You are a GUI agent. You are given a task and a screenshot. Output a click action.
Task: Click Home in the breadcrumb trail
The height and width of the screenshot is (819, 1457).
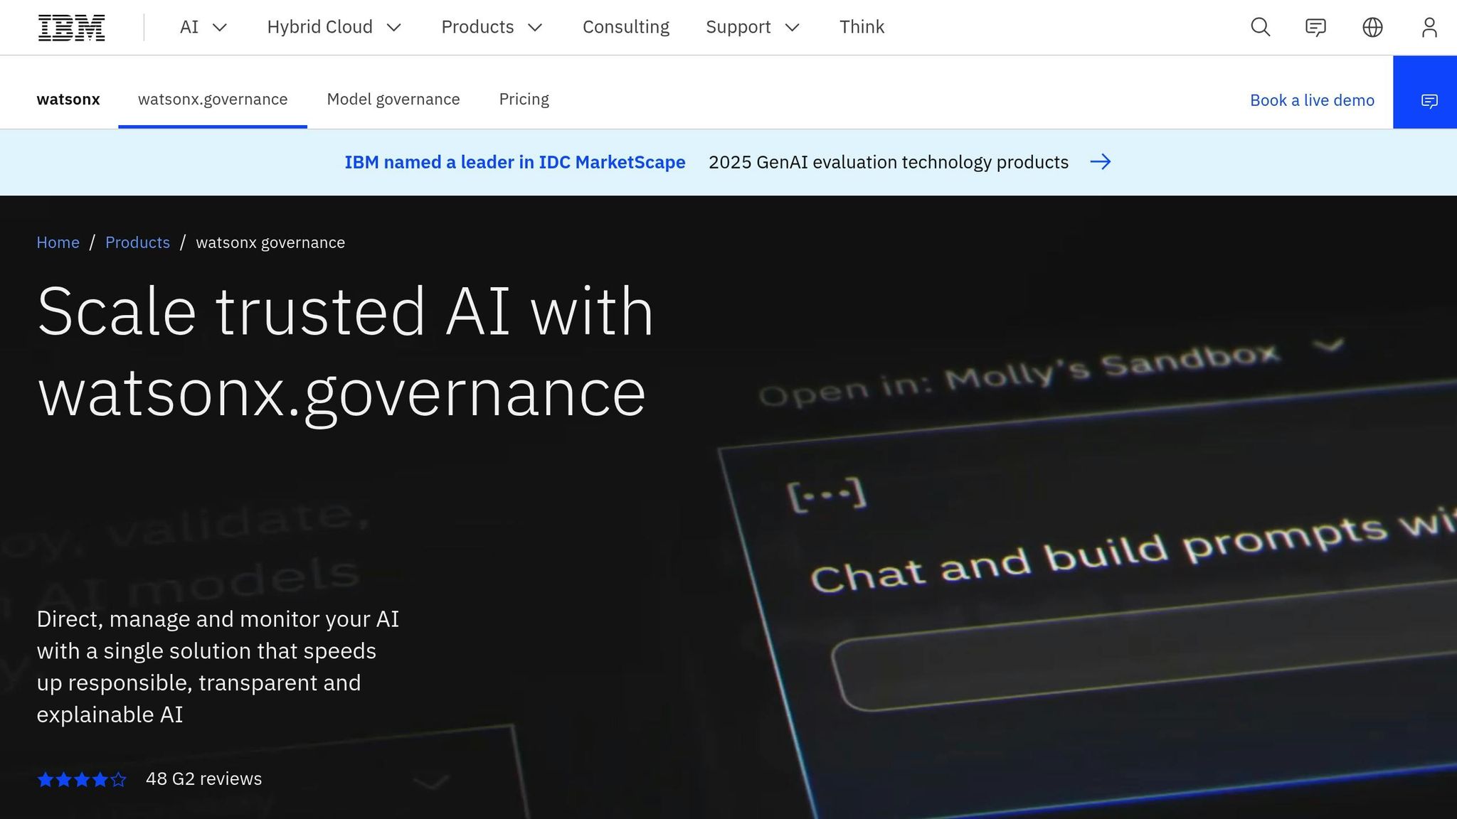[x=58, y=242]
